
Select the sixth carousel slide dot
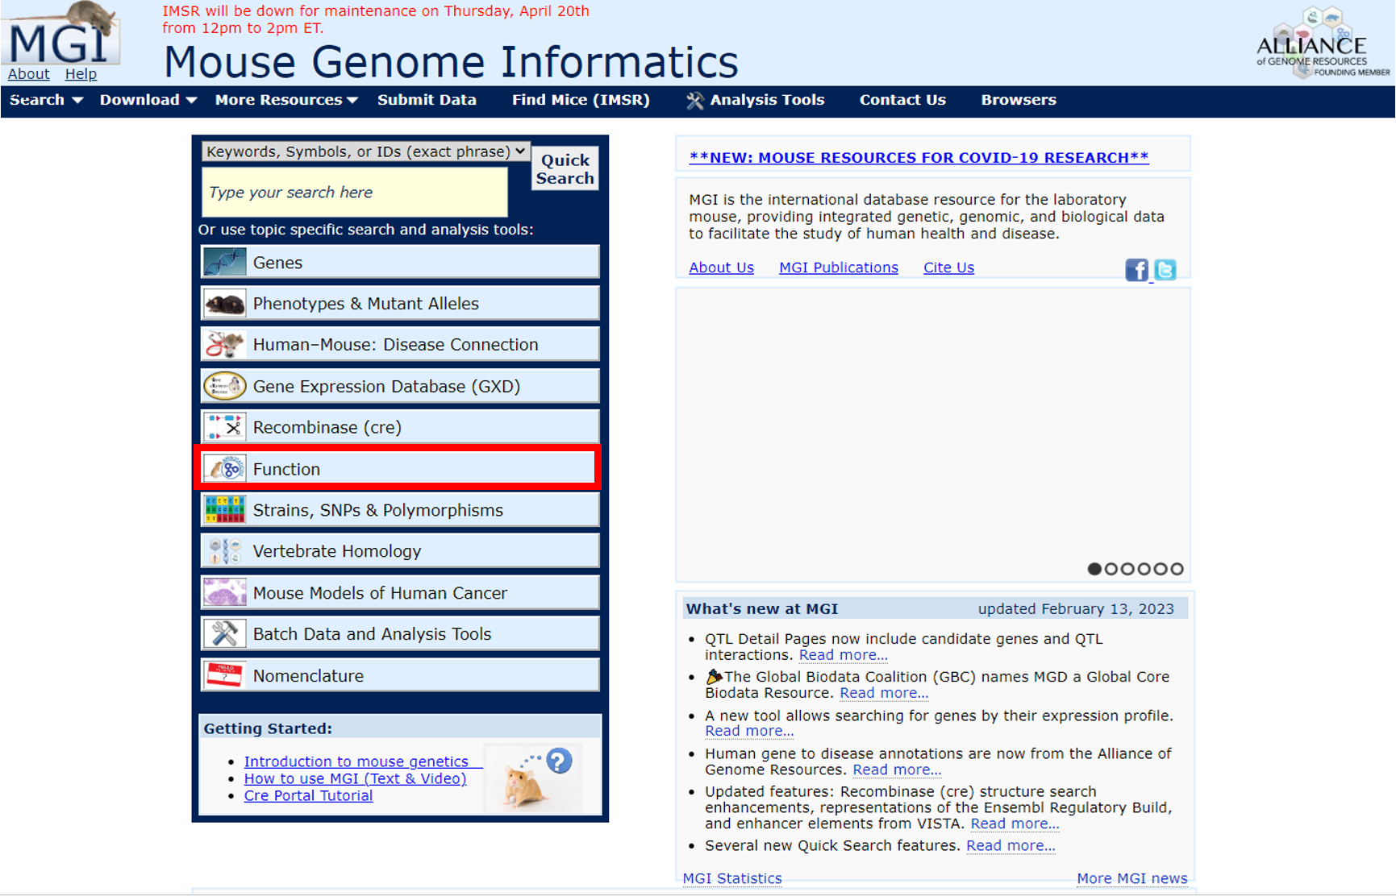[x=1177, y=569]
